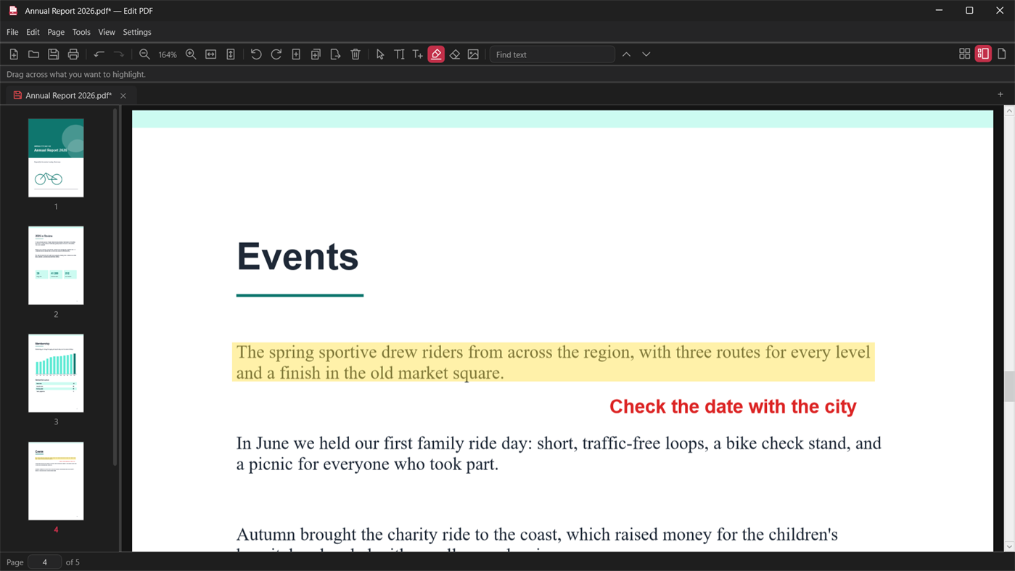Add a new document tab

pyautogui.click(x=1000, y=95)
